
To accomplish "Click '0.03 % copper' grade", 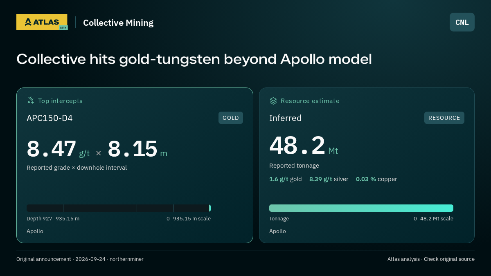I will click(x=376, y=179).
